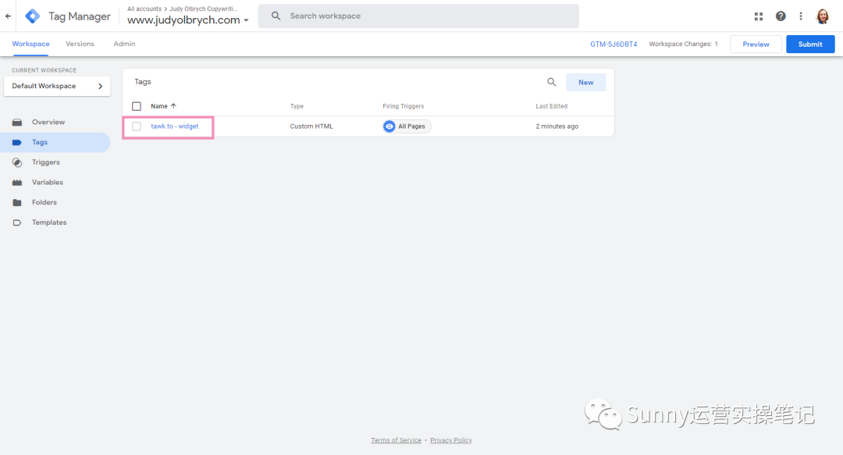The width and height of the screenshot is (843, 455).
Task: Select Tags in the sidebar
Action: tap(55, 142)
